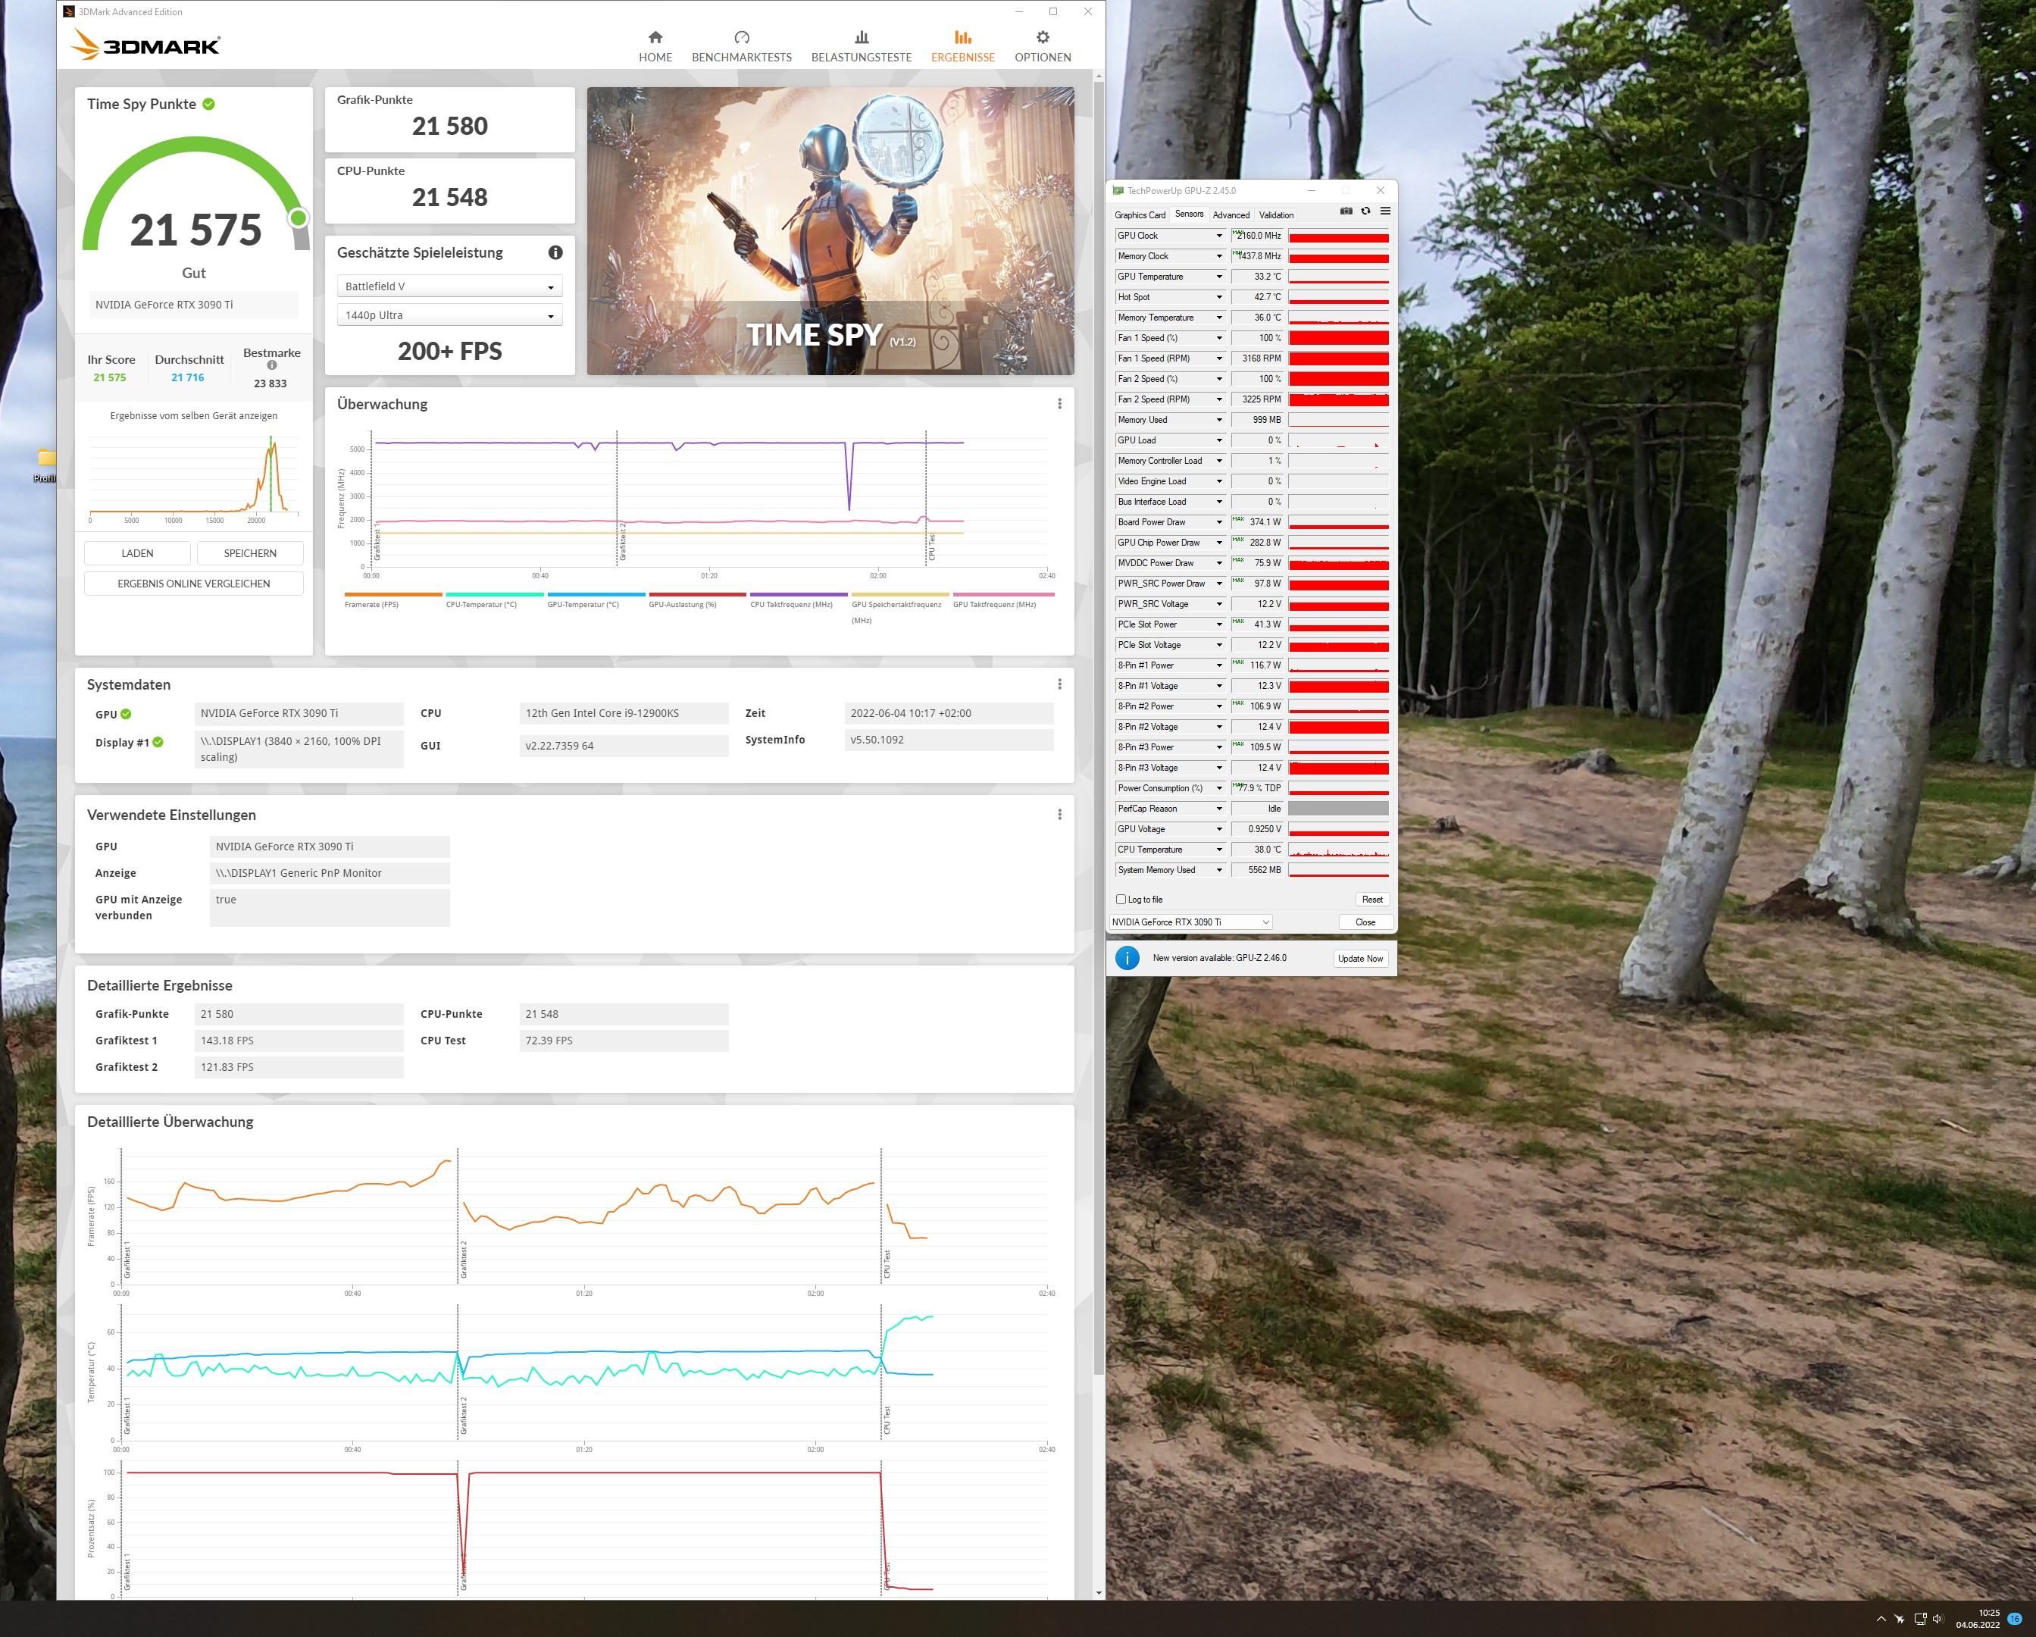This screenshot has height=1637, width=2036.
Task: Click Speichern button
Action: [249, 553]
